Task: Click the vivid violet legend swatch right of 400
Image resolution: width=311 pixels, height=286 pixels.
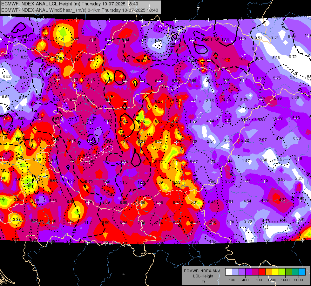Action: (x=249, y=272)
